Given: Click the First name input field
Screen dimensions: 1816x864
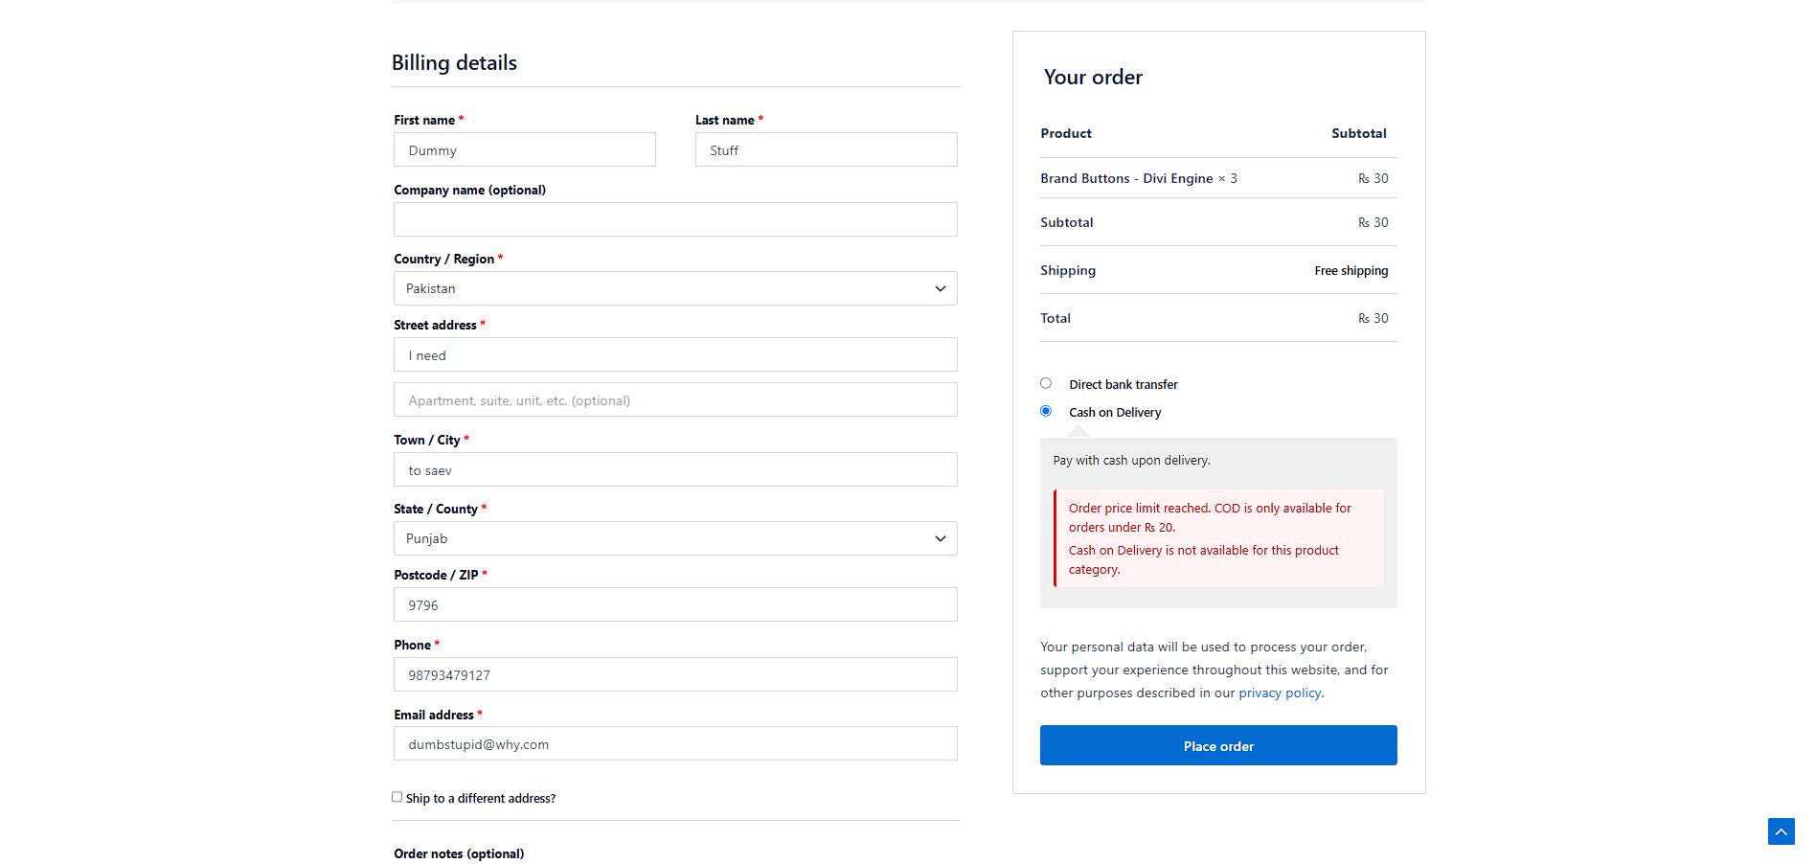Looking at the screenshot, I should click(x=525, y=149).
